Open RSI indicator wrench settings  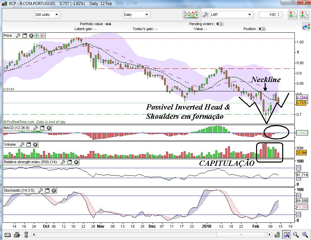pyautogui.click(x=63, y=162)
